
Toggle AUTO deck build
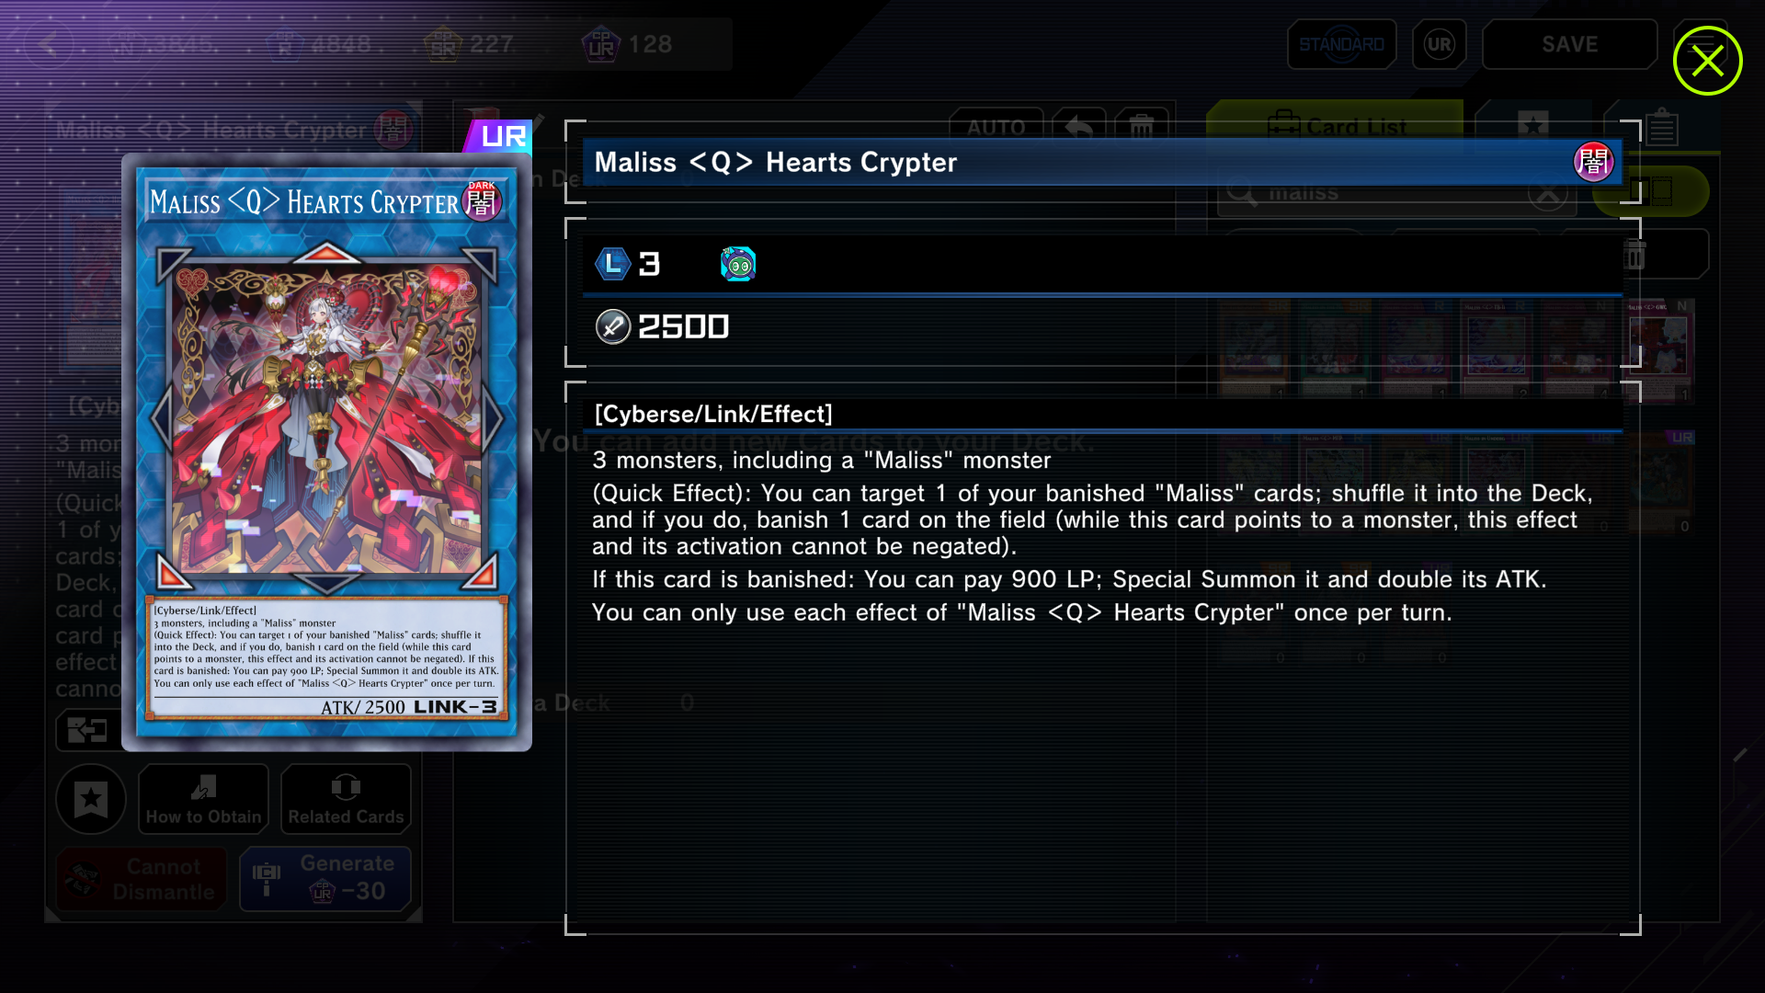[996, 127]
